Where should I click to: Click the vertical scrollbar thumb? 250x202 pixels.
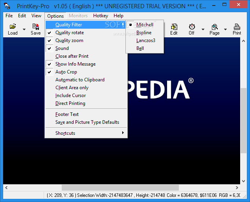[243, 120]
